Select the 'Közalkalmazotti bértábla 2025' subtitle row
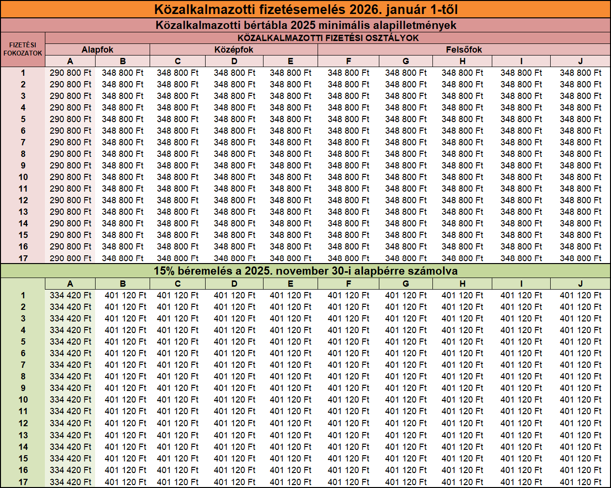 point(305,25)
